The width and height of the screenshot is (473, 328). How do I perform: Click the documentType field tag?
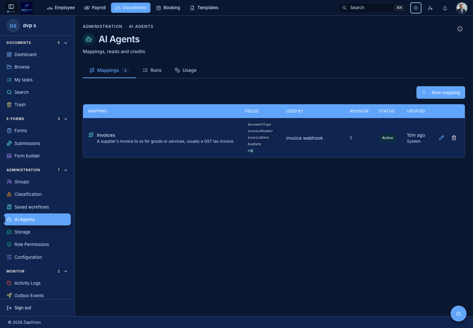point(259,124)
